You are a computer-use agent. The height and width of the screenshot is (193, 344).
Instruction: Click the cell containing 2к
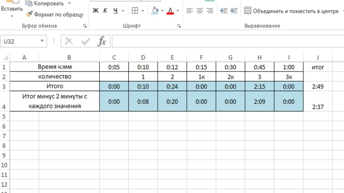tap(230, 77)
